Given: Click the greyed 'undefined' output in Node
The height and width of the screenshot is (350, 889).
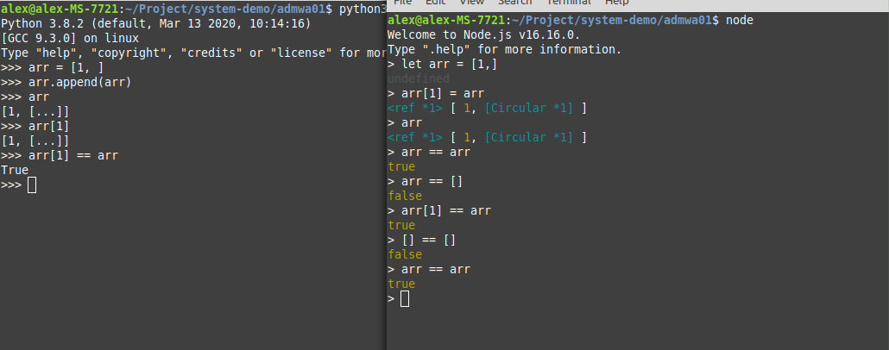Looking at the screenshot, I should click(x=419, y=78).
